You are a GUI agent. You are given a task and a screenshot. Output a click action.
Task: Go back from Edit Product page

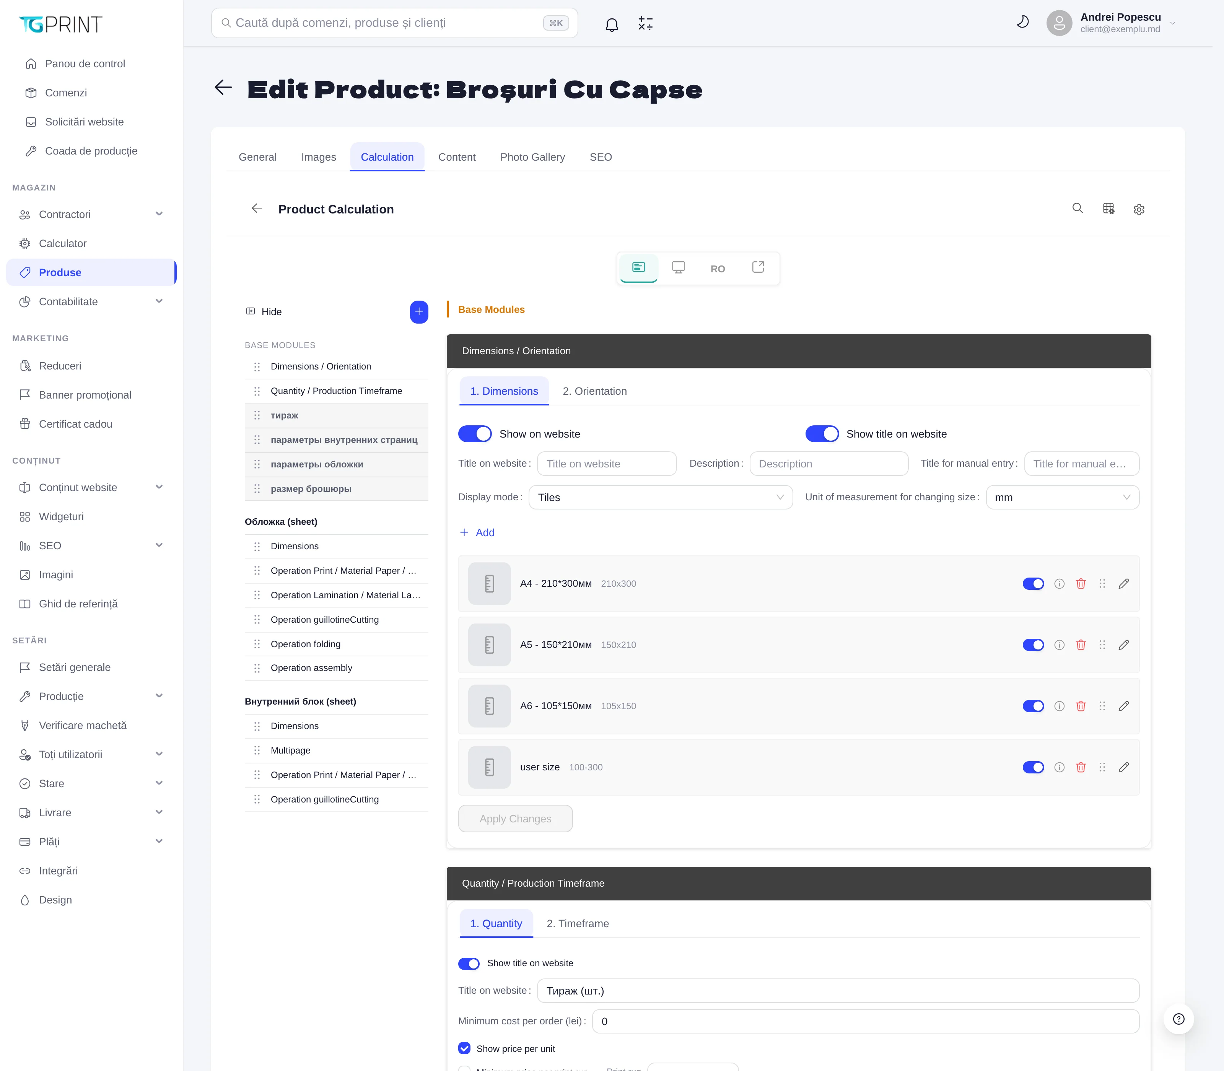[x=223, y=88]
